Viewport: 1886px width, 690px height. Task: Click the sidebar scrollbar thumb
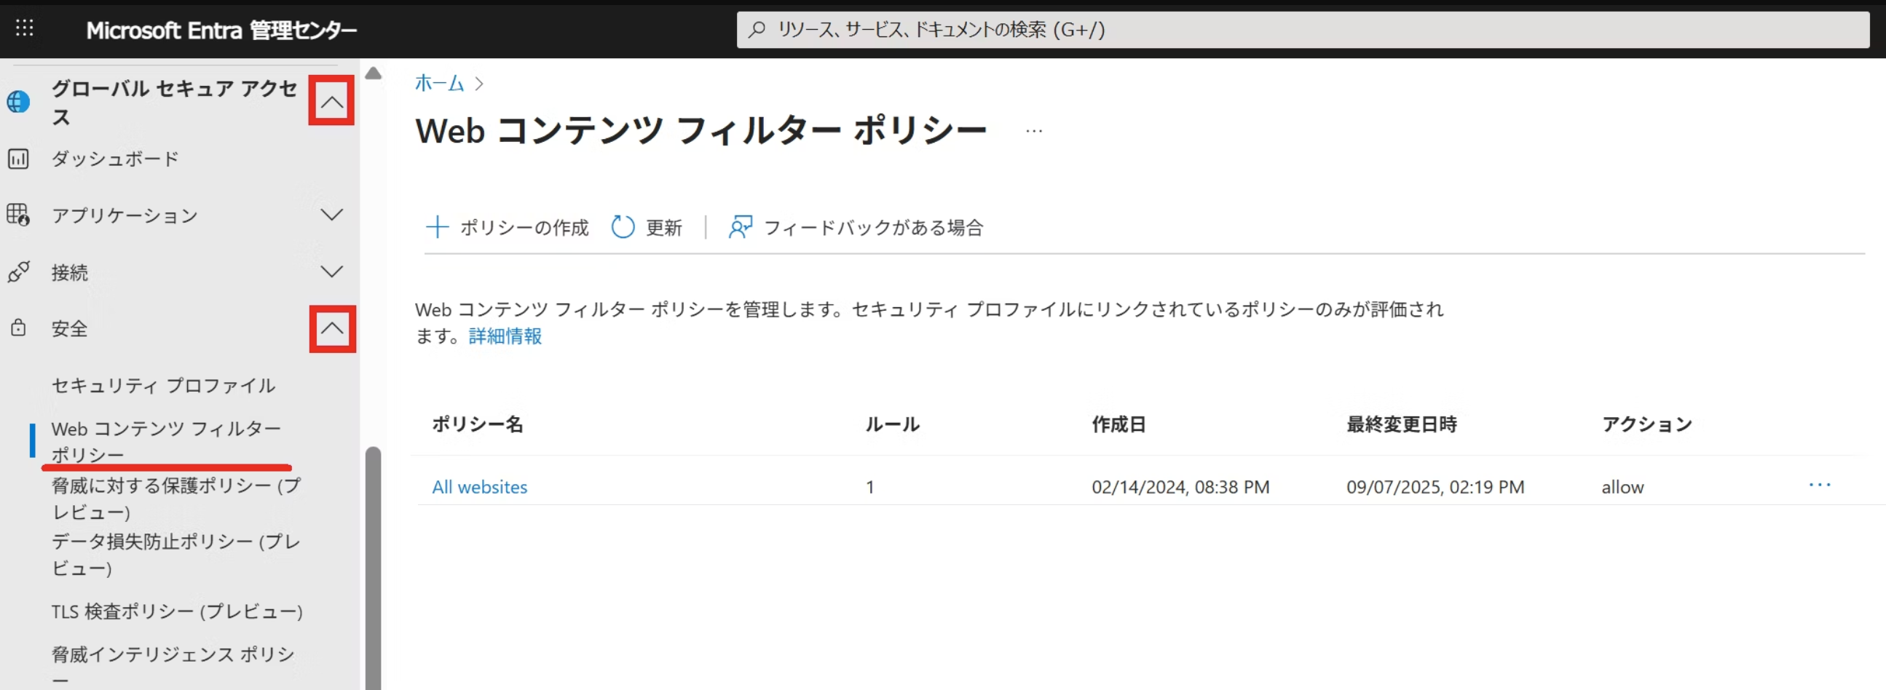[x=374, y=568]
